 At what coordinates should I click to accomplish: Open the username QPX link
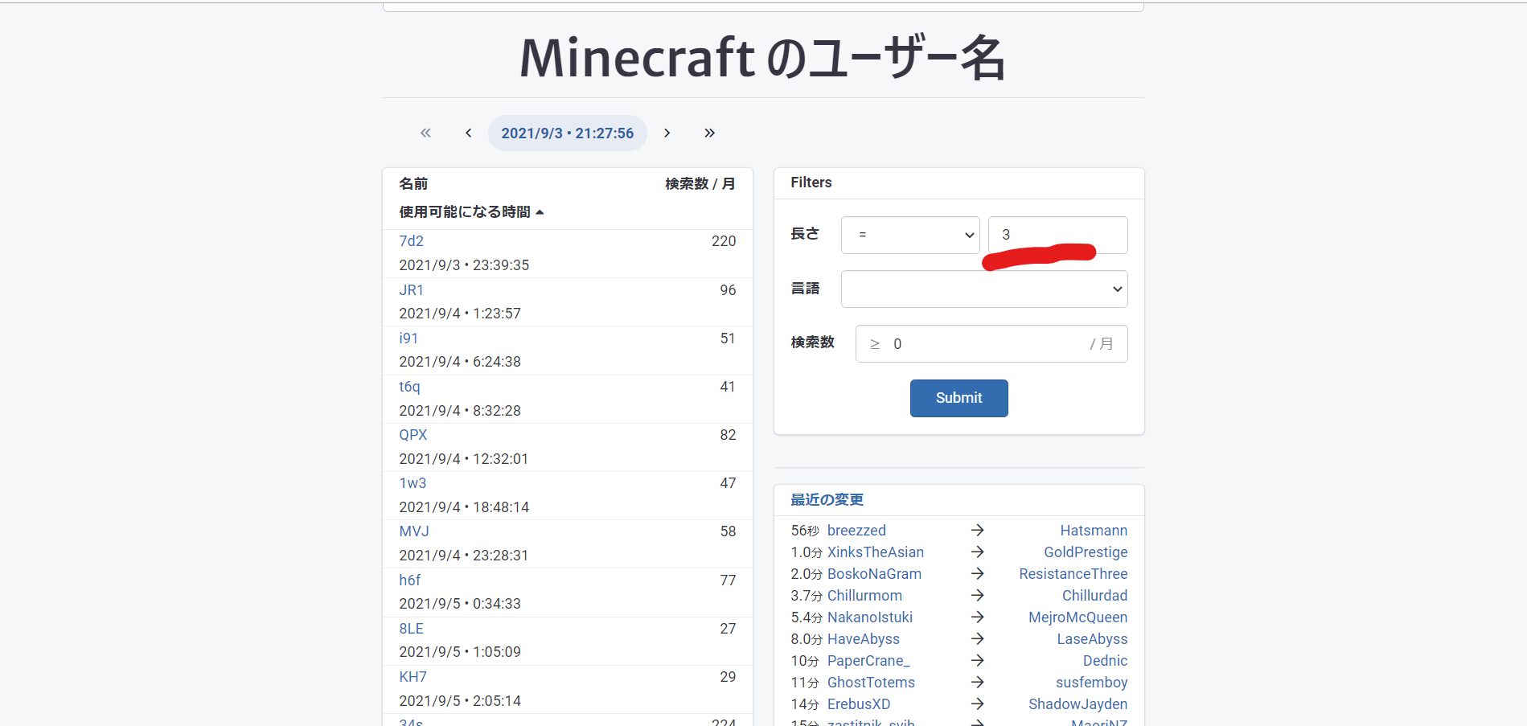click(x=413, y=435)
